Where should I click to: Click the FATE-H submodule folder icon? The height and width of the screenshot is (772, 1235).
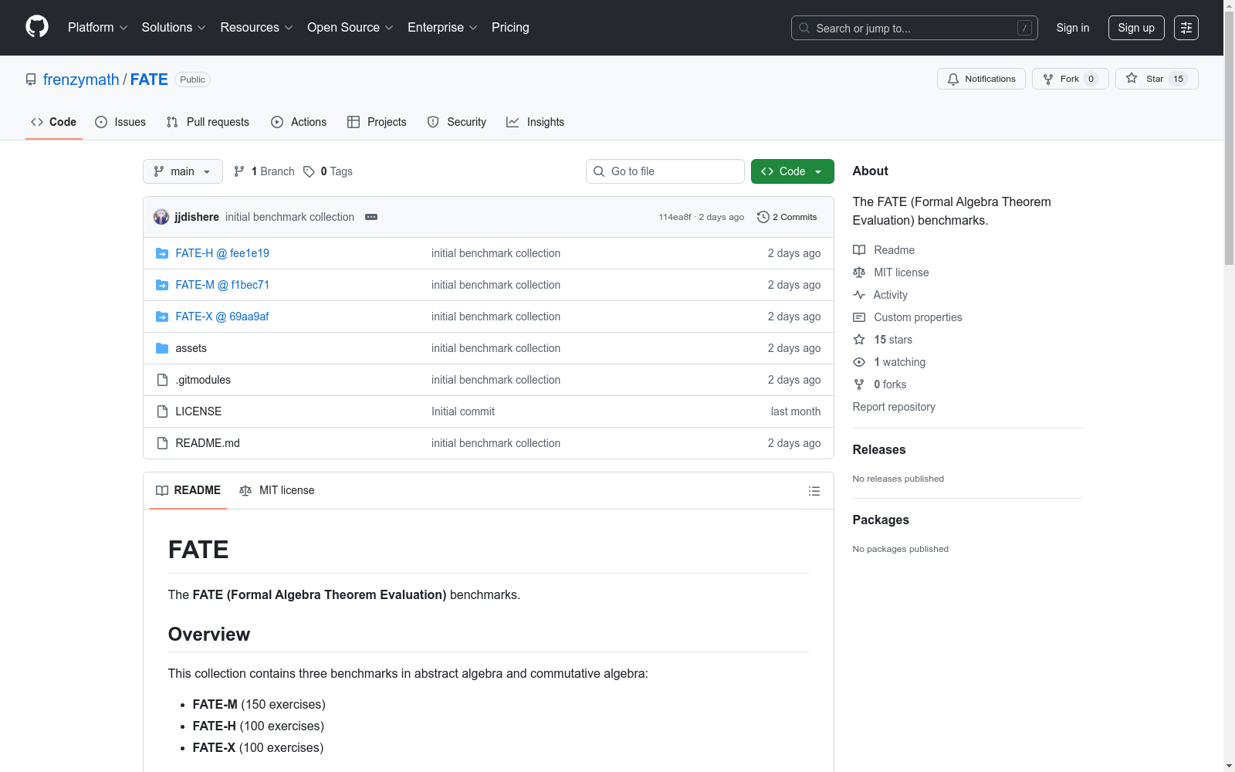coord(162,253)
